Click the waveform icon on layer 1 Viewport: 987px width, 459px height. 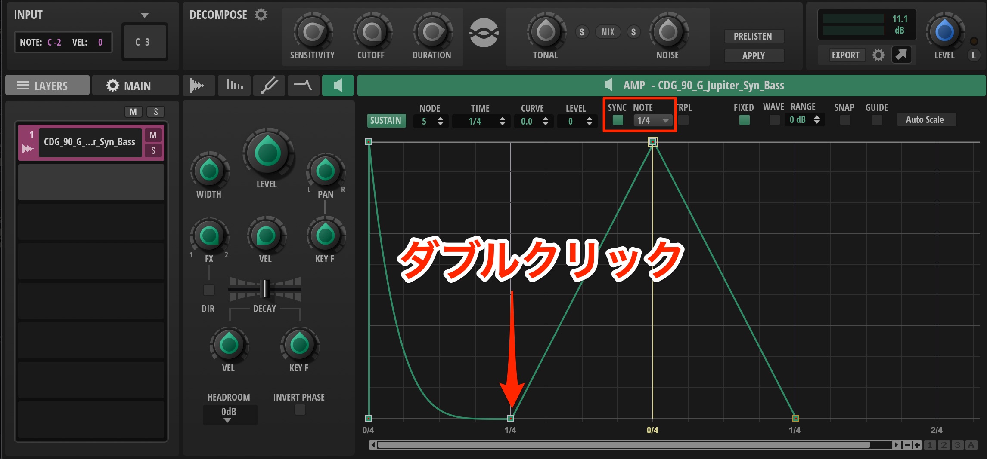point(28,149)
